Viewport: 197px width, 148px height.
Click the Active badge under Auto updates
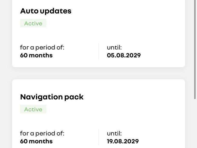click(x=33, y=23)
